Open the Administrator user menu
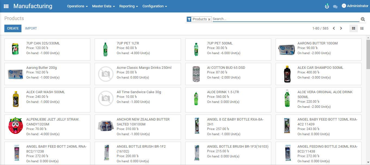 click(x=355, y=6)
